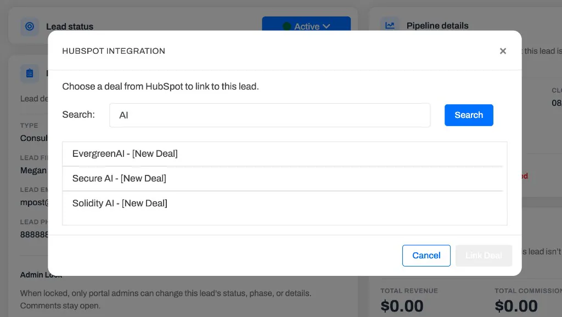The height and width of the screenshot is (317, 562).
Task: Click the Pipeline details chart icon
Action: click(x=390, y=25)
